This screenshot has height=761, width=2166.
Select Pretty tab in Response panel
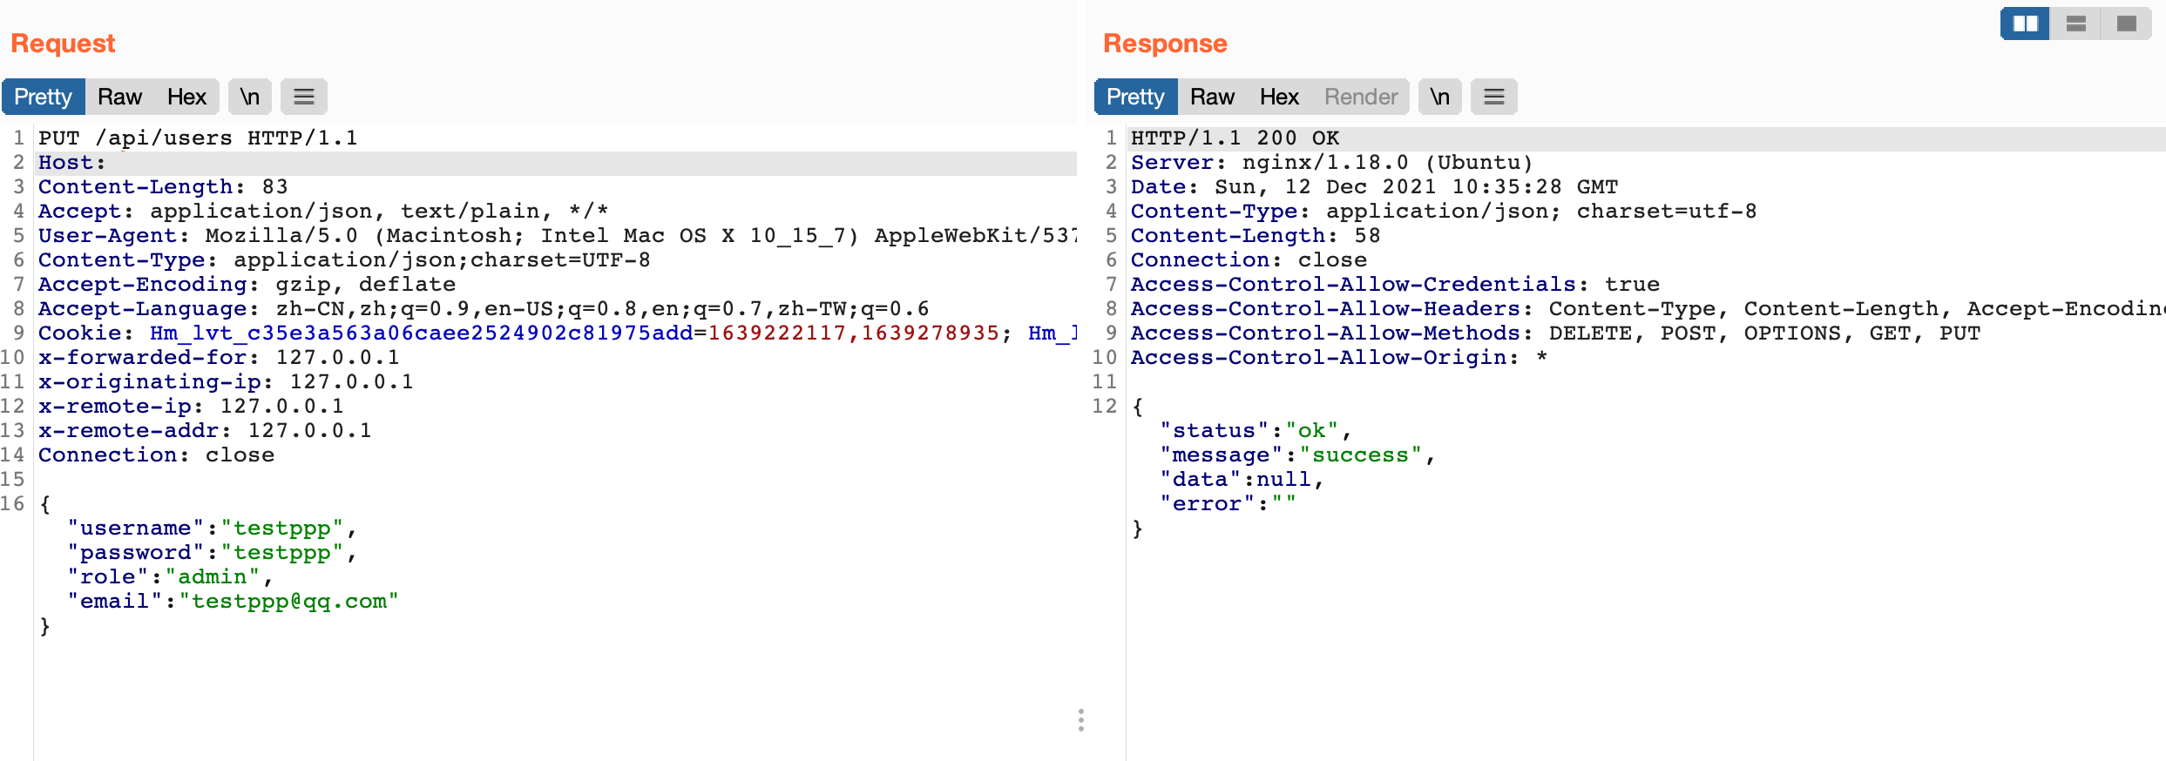1135,97
